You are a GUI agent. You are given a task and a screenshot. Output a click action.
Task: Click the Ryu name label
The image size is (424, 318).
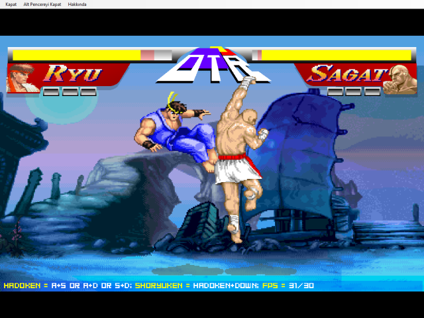coord(72,73)
